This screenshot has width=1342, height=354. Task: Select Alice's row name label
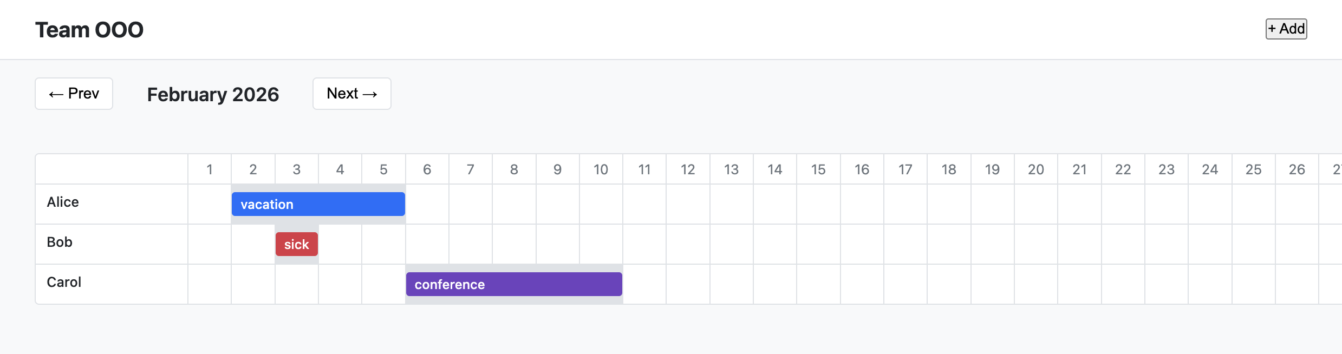(x=63, y=202)
